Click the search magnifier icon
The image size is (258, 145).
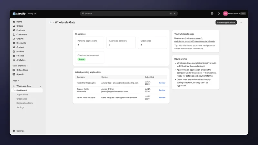point(83,14)
